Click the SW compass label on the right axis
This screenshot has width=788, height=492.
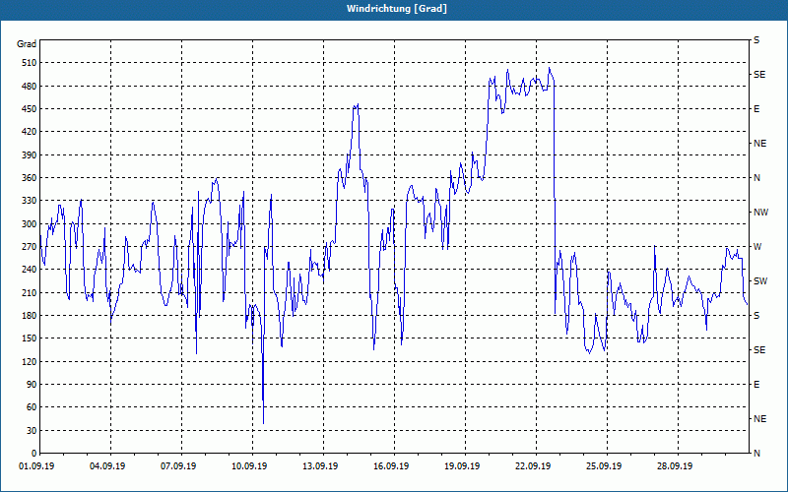760,281
